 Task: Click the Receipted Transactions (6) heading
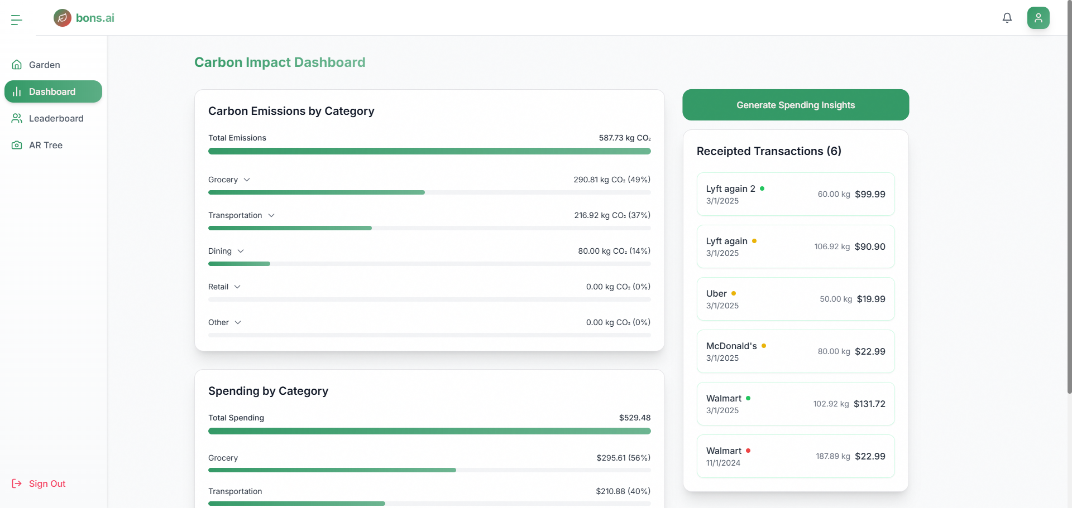click(769, 151)
